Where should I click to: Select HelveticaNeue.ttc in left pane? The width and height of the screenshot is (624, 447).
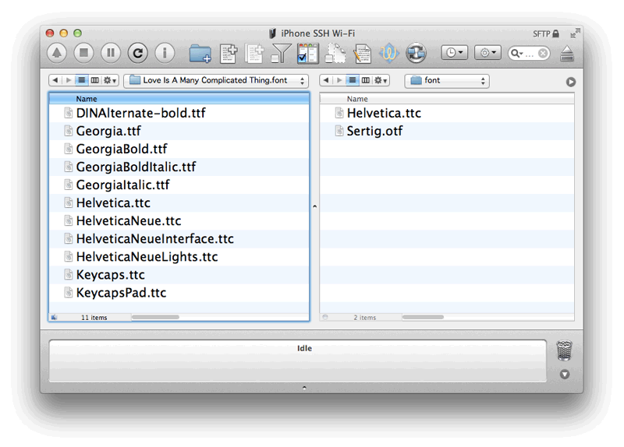pos(128,221)
